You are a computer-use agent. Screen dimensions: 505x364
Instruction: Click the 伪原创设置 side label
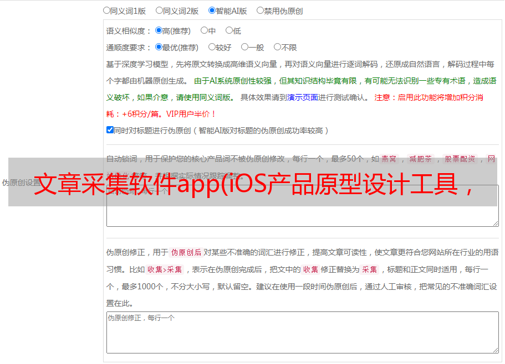21,183
